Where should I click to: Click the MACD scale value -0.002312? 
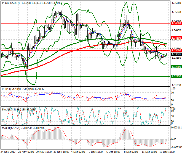[176, 148]
